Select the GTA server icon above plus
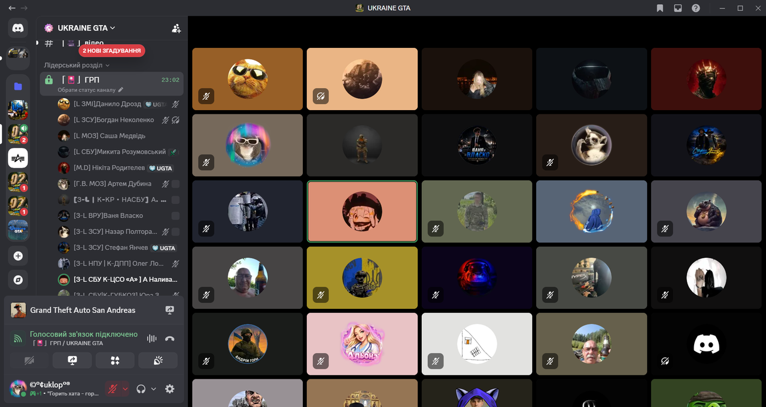 coord(18,230)
